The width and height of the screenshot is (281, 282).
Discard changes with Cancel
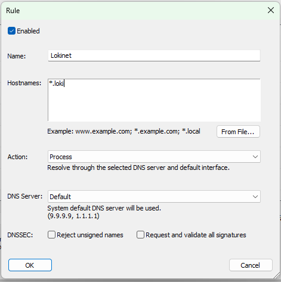click(x=251, y=265)
